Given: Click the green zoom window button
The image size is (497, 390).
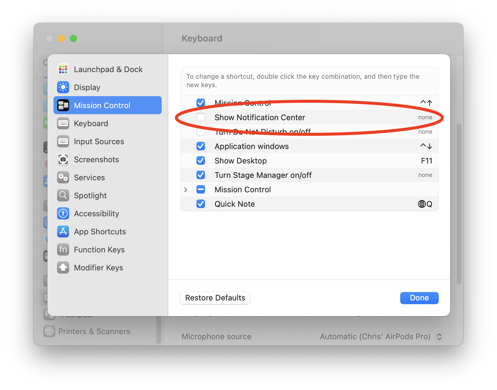Looking at the screenshot, I should click(x=73, y=38).
